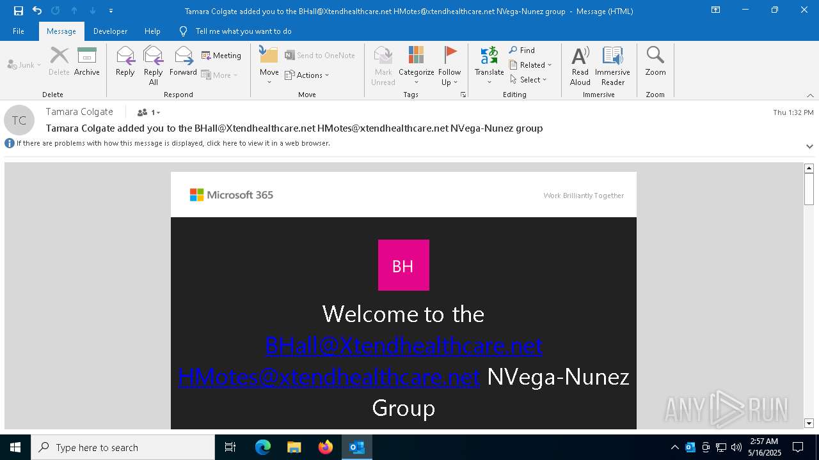Open the File menu

coord(19,31)
